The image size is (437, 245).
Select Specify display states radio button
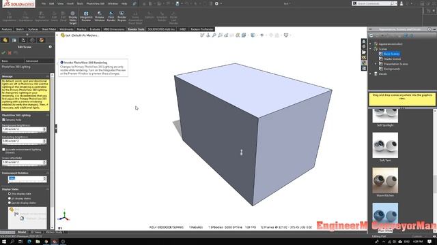point(10,203)
